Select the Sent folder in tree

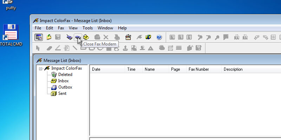[62, 93]
